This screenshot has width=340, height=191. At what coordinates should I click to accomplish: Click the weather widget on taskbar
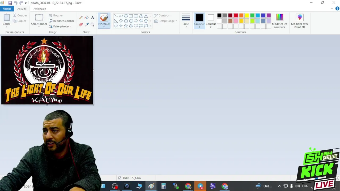[264, 186]
